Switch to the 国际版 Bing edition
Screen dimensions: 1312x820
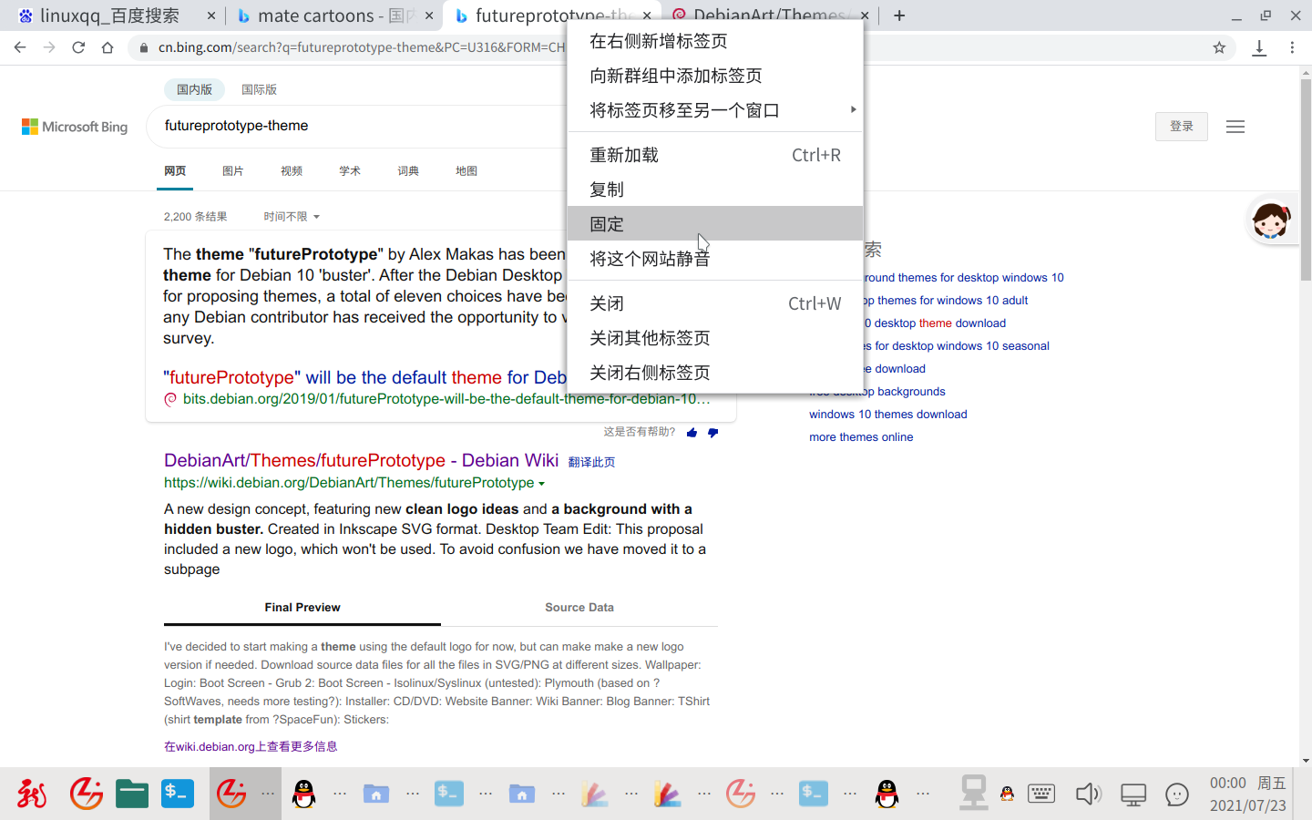[x=259, y=89]
